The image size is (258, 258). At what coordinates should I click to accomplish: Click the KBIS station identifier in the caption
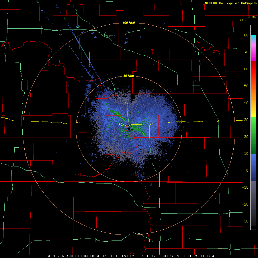tap(168, 256)
